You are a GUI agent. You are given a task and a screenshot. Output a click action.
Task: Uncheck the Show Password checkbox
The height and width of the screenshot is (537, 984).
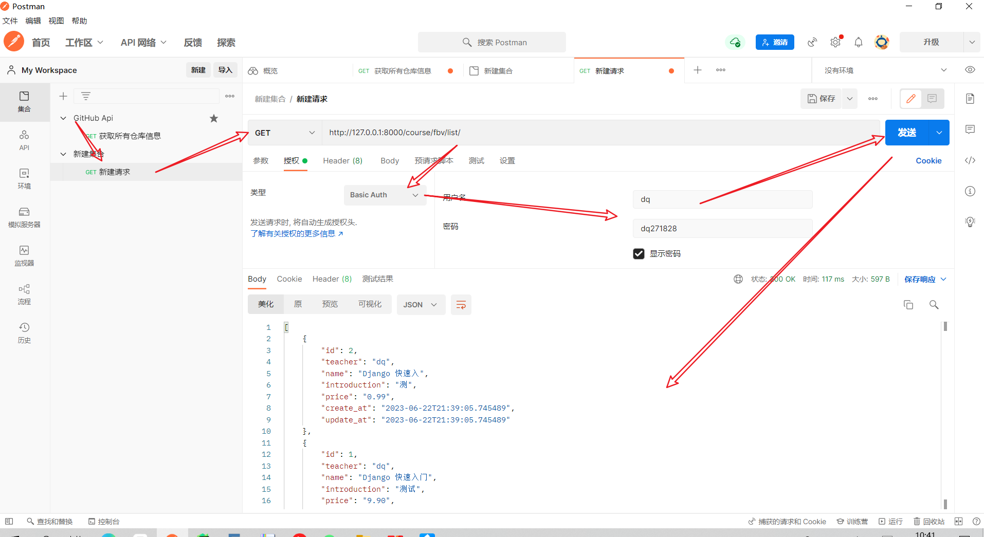pyautogui.click(x=639, y=254)
